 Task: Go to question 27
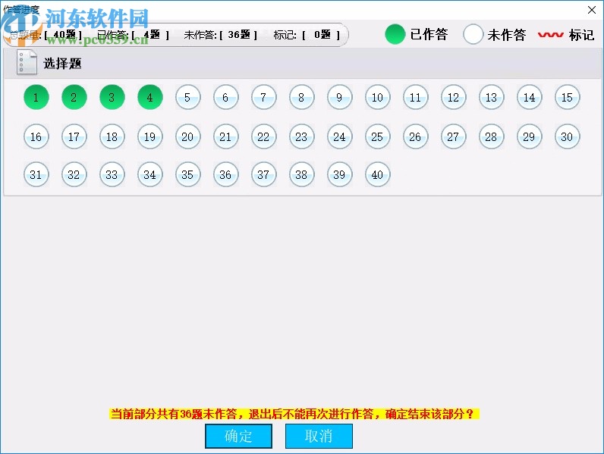(x=454, y=136)
